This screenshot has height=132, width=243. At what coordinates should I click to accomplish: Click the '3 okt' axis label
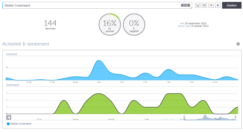tap(122, 82)
